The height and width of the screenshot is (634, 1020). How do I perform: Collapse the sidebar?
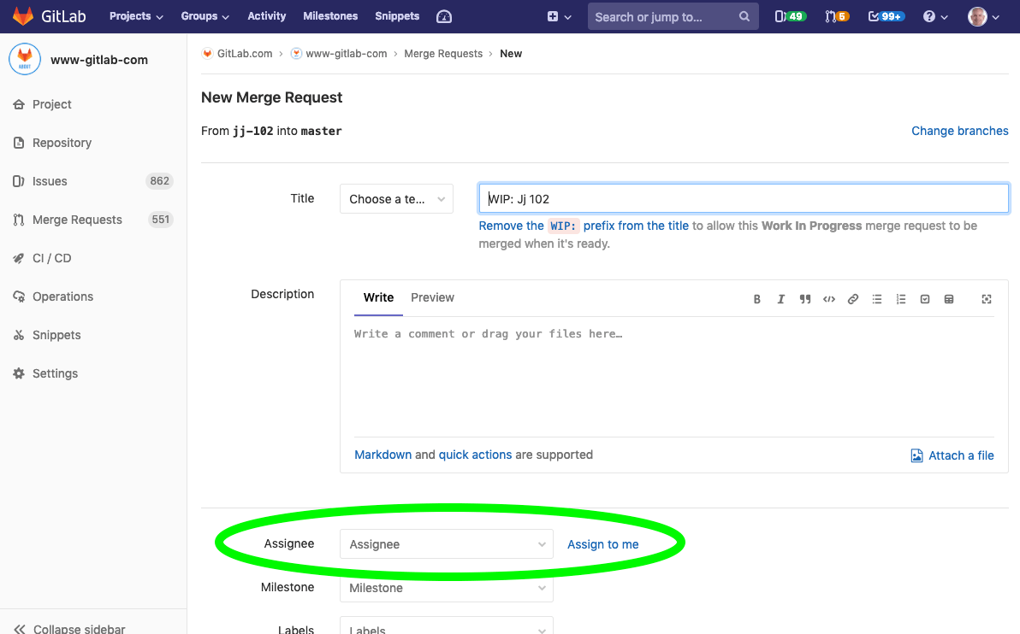coord(69,628)
